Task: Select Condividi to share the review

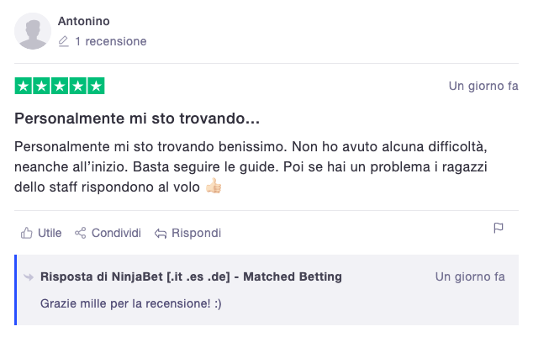Action: coord(116,233)
